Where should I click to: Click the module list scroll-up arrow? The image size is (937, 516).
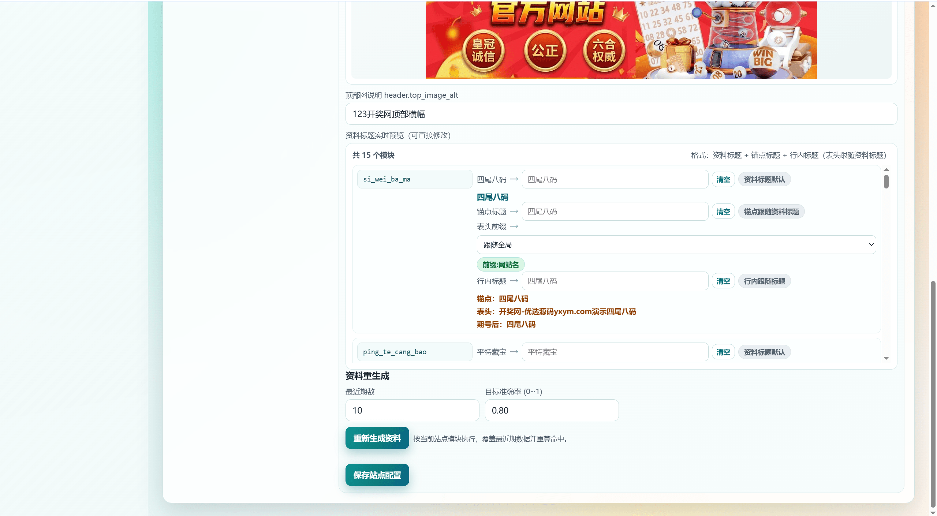[x=886, y=169]
